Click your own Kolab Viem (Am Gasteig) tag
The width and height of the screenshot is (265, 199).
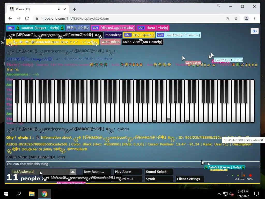[143, 42]
